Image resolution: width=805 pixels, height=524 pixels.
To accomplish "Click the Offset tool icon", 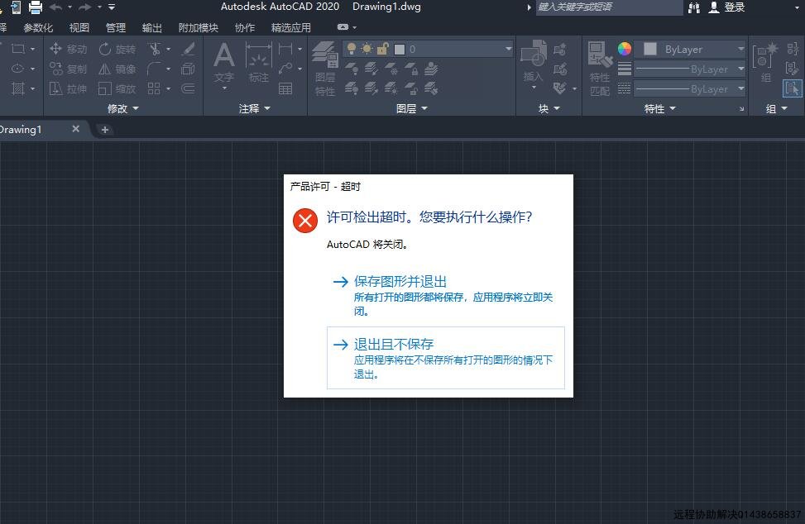I will pyautogui.click(x=189, y=88).
